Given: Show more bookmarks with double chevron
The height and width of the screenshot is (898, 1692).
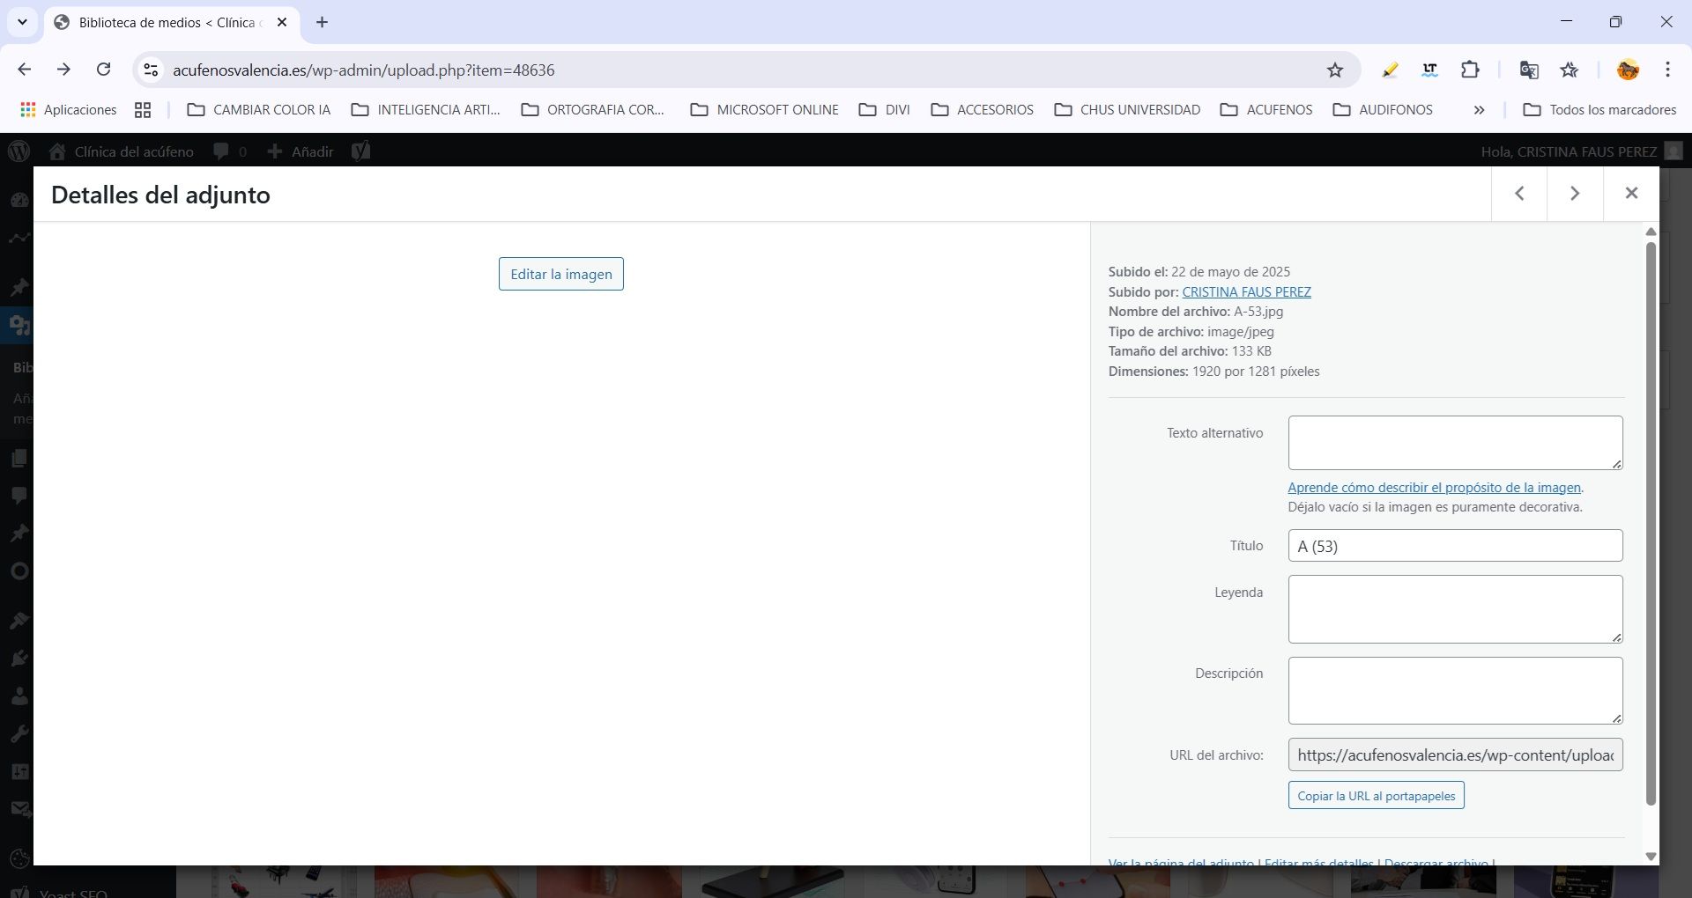Looking at the screenshot, I should (1479, 110).
